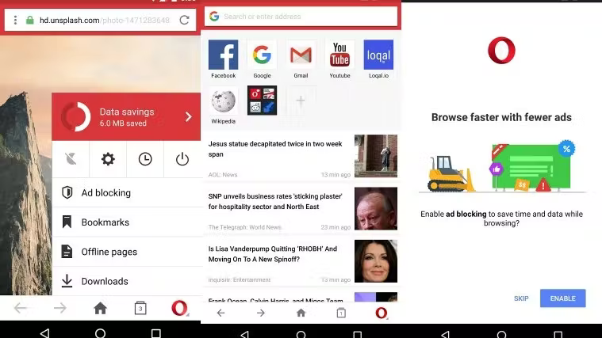602x338 pixels.
Task: Open history clock icon
Action: point(145,158)
